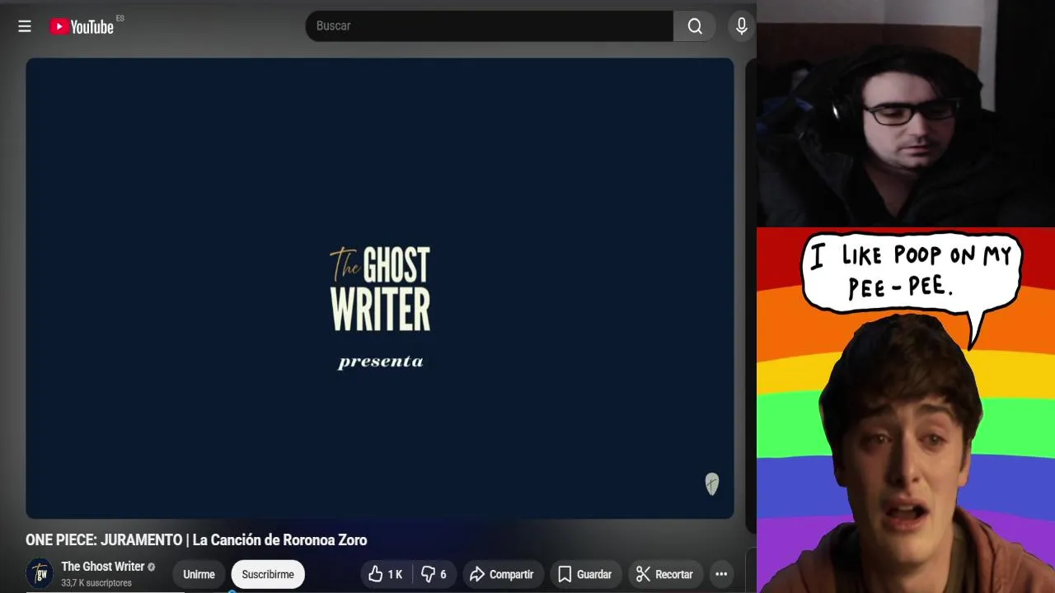The width and height of the screenshot is (1055, 593).
Task: Open the three-dots more actions menu
Action: [721, 574]
